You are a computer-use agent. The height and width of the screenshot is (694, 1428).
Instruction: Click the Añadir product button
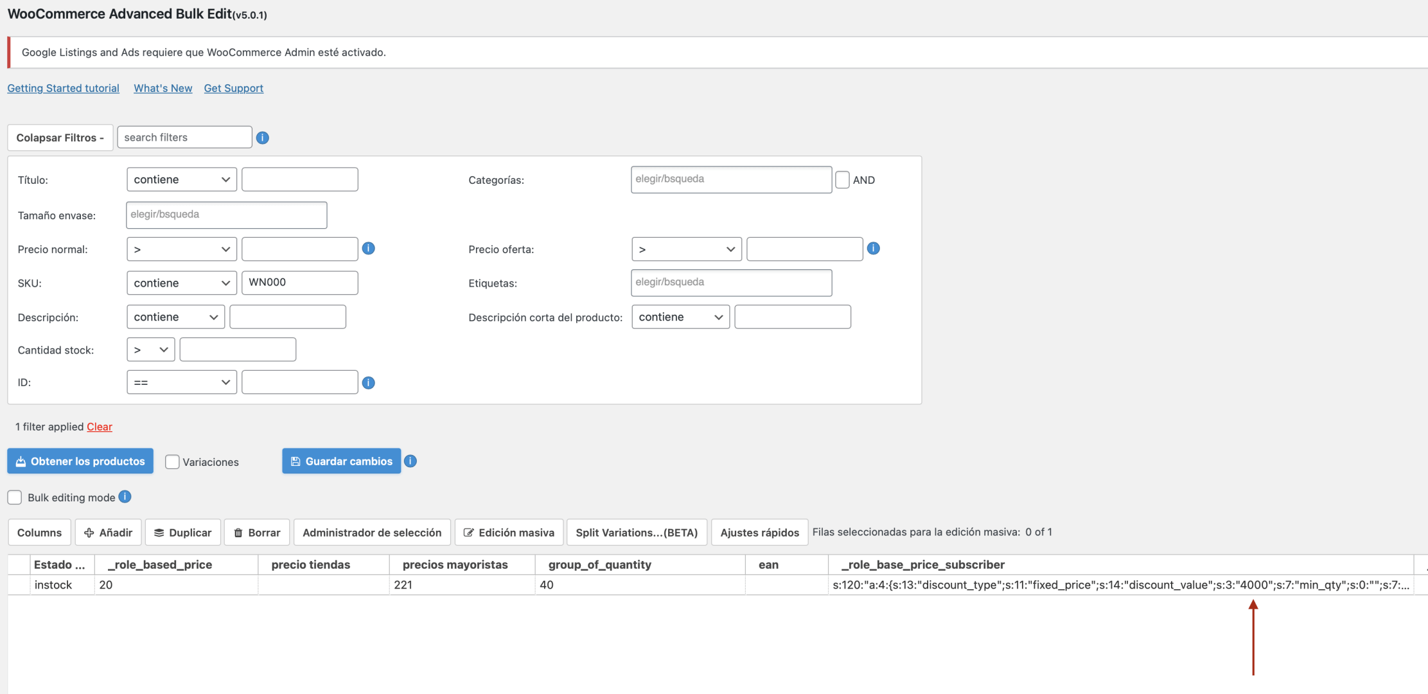pyautogui.click(x=108, y=532)
